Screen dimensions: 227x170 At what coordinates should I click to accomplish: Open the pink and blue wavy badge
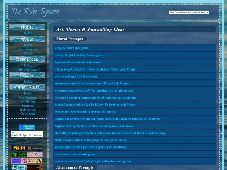[x=35, y=154]
